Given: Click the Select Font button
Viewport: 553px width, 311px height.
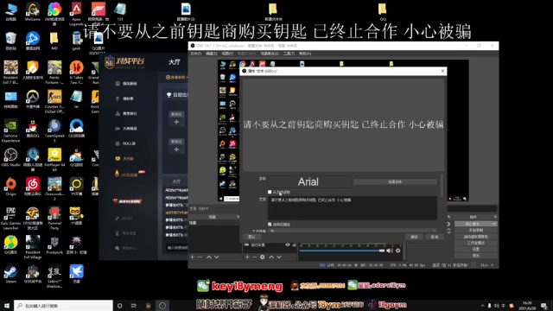Looking at the screenshot, I should click(x=395, y=181).
